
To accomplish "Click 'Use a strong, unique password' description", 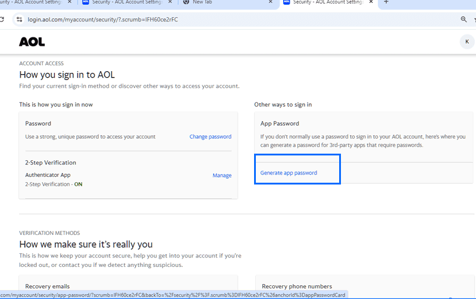I will [90, 136].
